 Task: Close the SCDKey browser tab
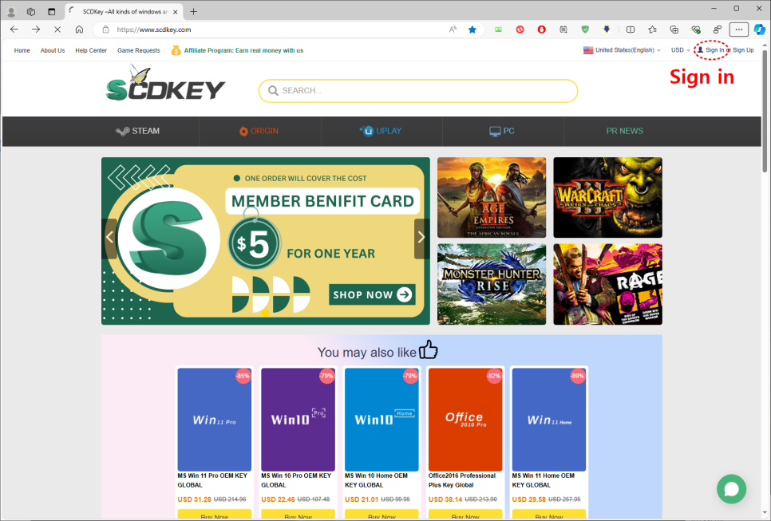click(175, 12)
